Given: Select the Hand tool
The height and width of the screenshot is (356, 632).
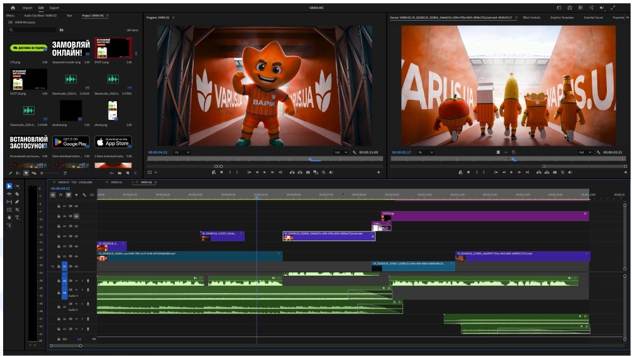Looking at the screenshot, I should (9, 217).
